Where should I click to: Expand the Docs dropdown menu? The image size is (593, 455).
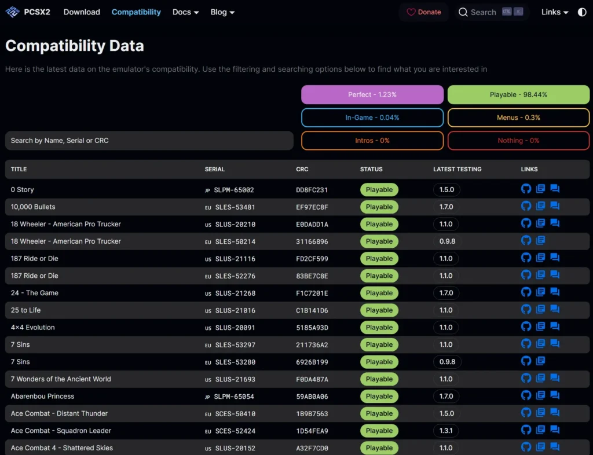tap(185, 12)
